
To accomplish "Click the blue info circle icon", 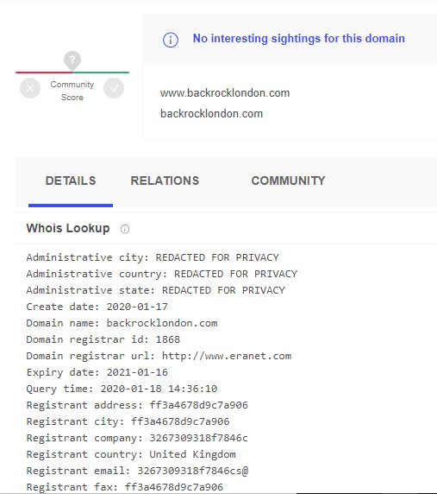I will point(171,40).
